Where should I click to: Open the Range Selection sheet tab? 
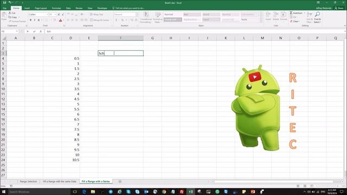29,181
